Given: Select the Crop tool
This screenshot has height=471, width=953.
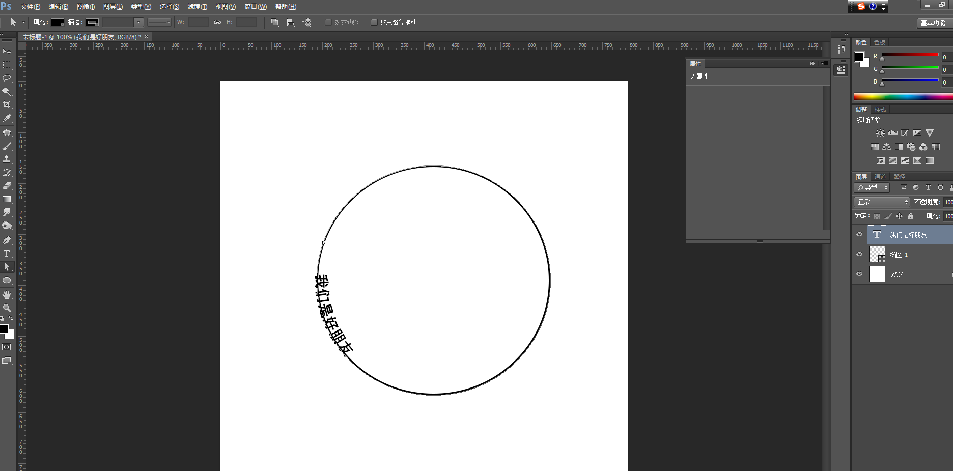Looking at the screenshot, I should click(7, 105).
